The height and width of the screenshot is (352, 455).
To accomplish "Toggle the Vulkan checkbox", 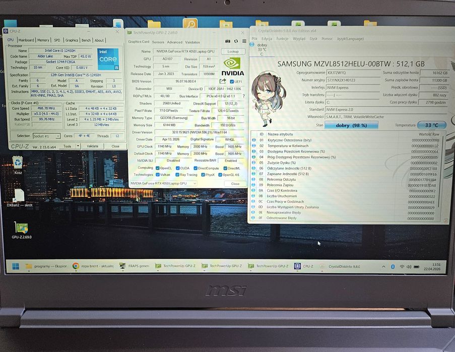I will (157, 175).
